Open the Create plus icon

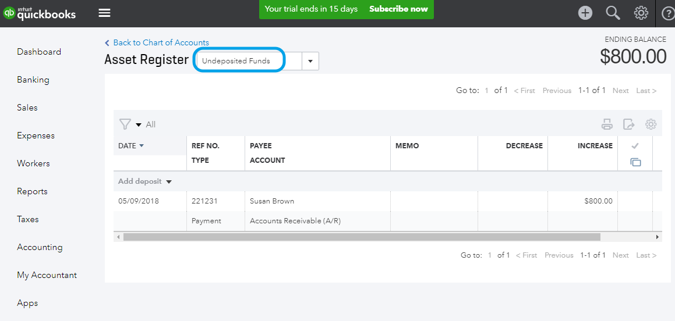point(585,13)
